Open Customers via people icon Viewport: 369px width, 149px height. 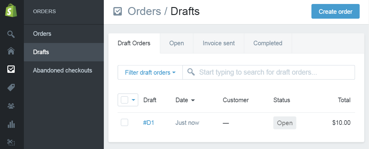click(x=11, y=106)
